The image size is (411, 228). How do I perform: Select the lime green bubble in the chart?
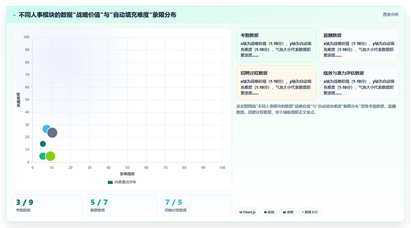click(x=50, y=156)
